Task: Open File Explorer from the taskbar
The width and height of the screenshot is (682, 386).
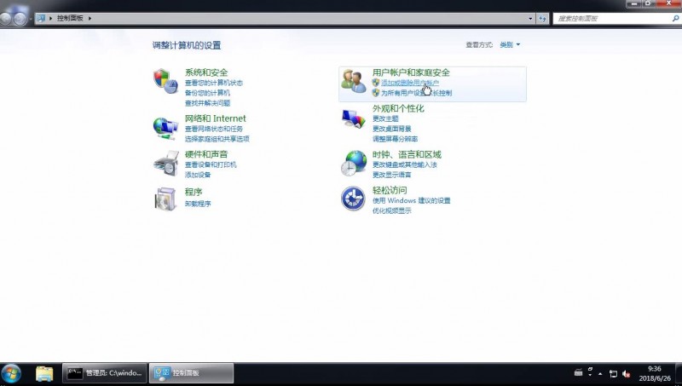Action: pos(44,373)
